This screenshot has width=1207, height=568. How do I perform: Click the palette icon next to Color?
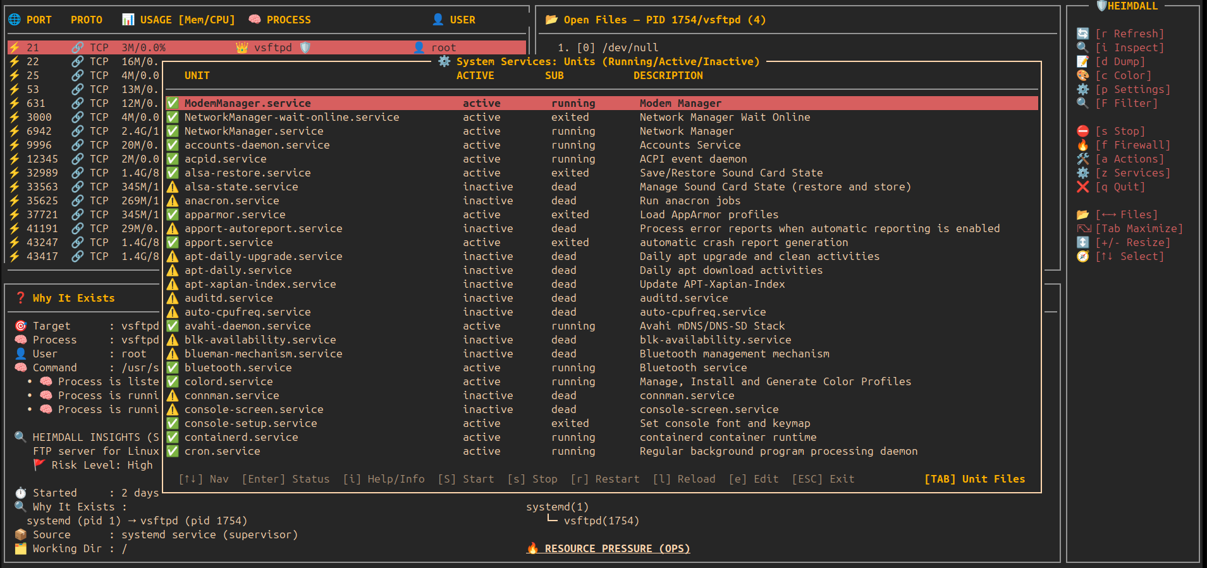tap(1082, 75)
